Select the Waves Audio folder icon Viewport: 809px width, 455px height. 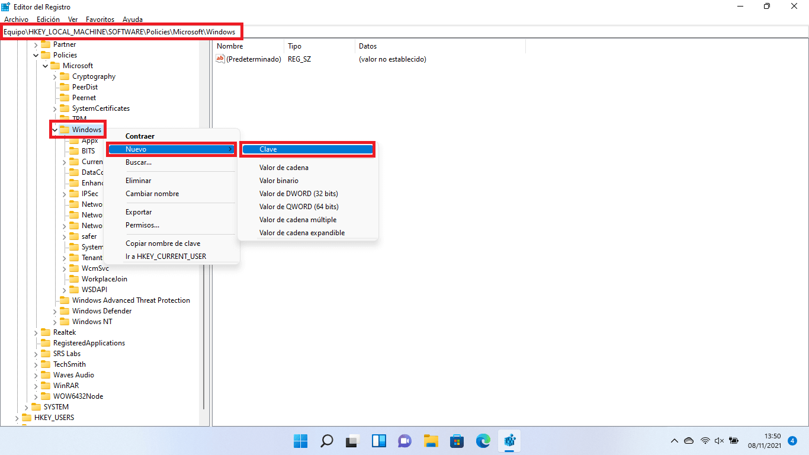[46, 375]
